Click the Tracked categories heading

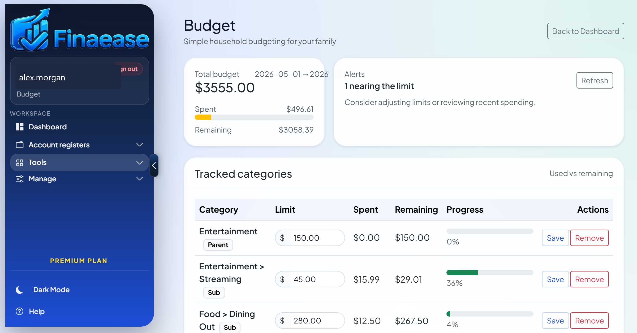coord(243,174)
